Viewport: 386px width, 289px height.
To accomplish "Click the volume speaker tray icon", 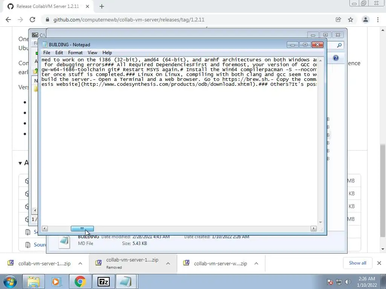I will coord(348,282).
